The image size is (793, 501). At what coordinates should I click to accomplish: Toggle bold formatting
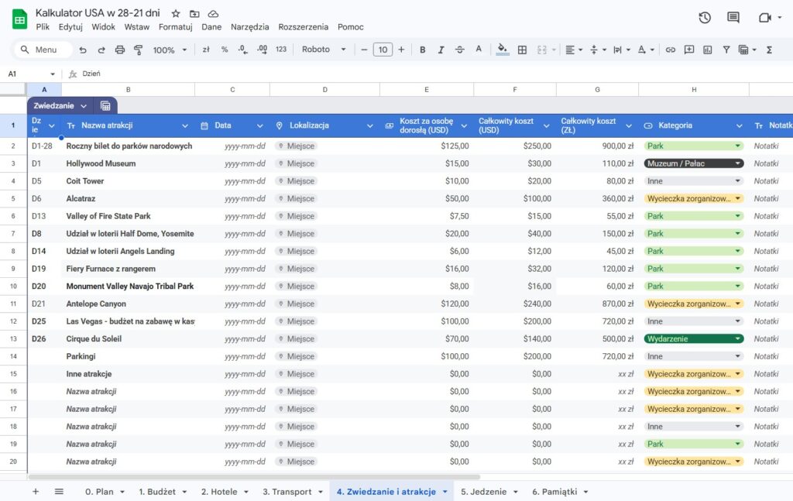[423, 50]
